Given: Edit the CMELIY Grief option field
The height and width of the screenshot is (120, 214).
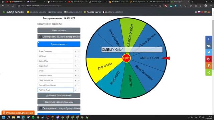Looking at the screenshot, I should 56,90.
